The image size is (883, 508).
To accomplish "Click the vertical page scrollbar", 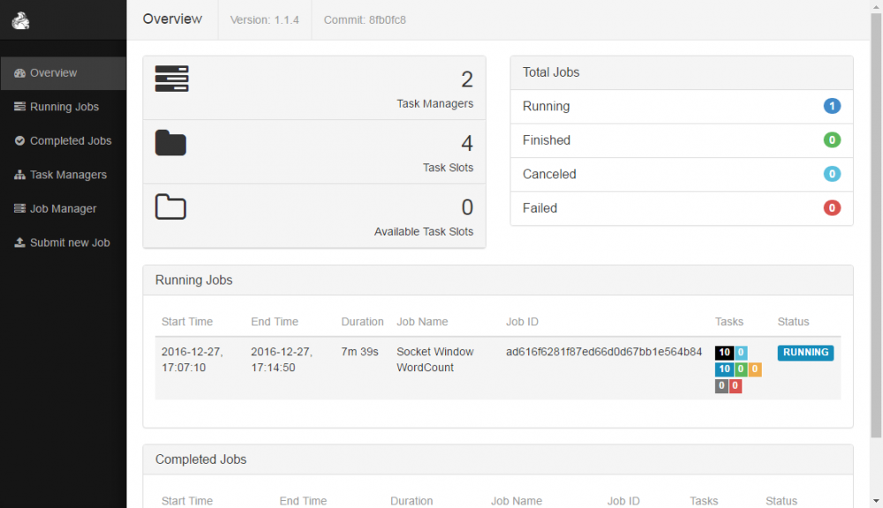I will (x=876, y=220).
